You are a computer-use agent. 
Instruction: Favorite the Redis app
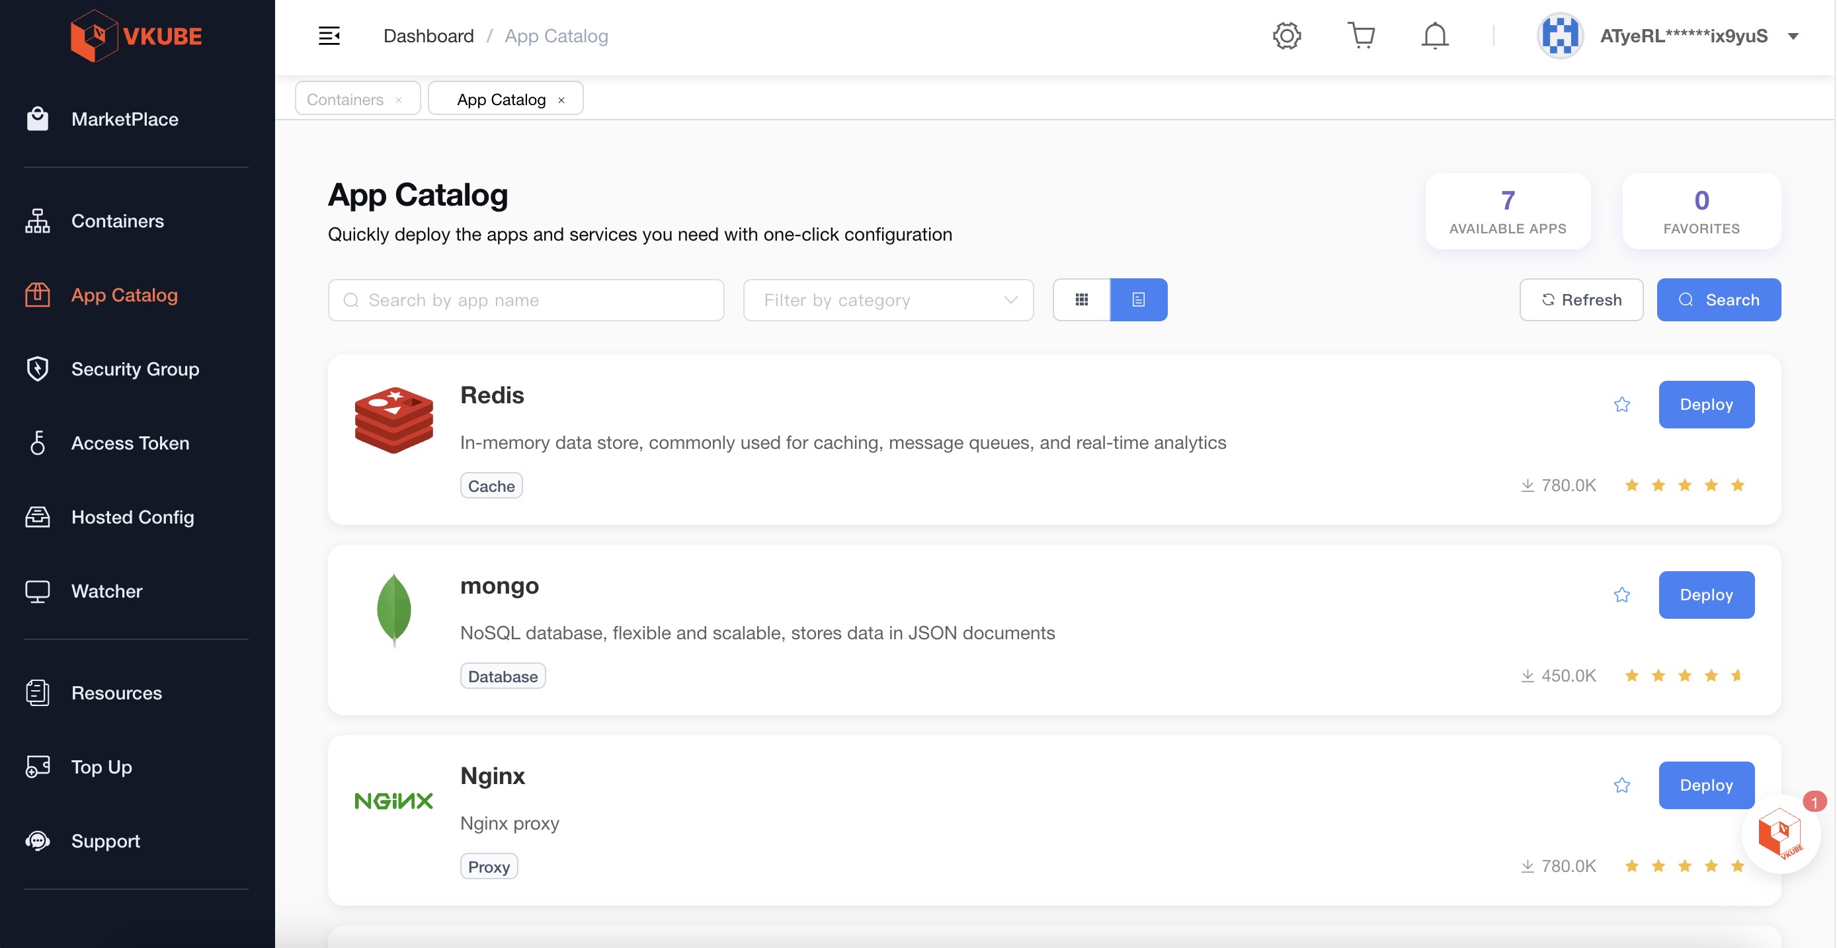(1622, 404)
